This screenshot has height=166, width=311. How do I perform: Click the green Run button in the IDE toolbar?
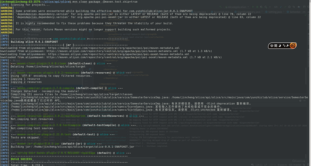tap(253, 7)
